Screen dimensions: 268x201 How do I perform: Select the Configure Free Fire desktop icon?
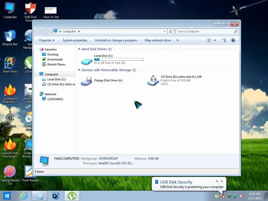[x=10, y=94]
